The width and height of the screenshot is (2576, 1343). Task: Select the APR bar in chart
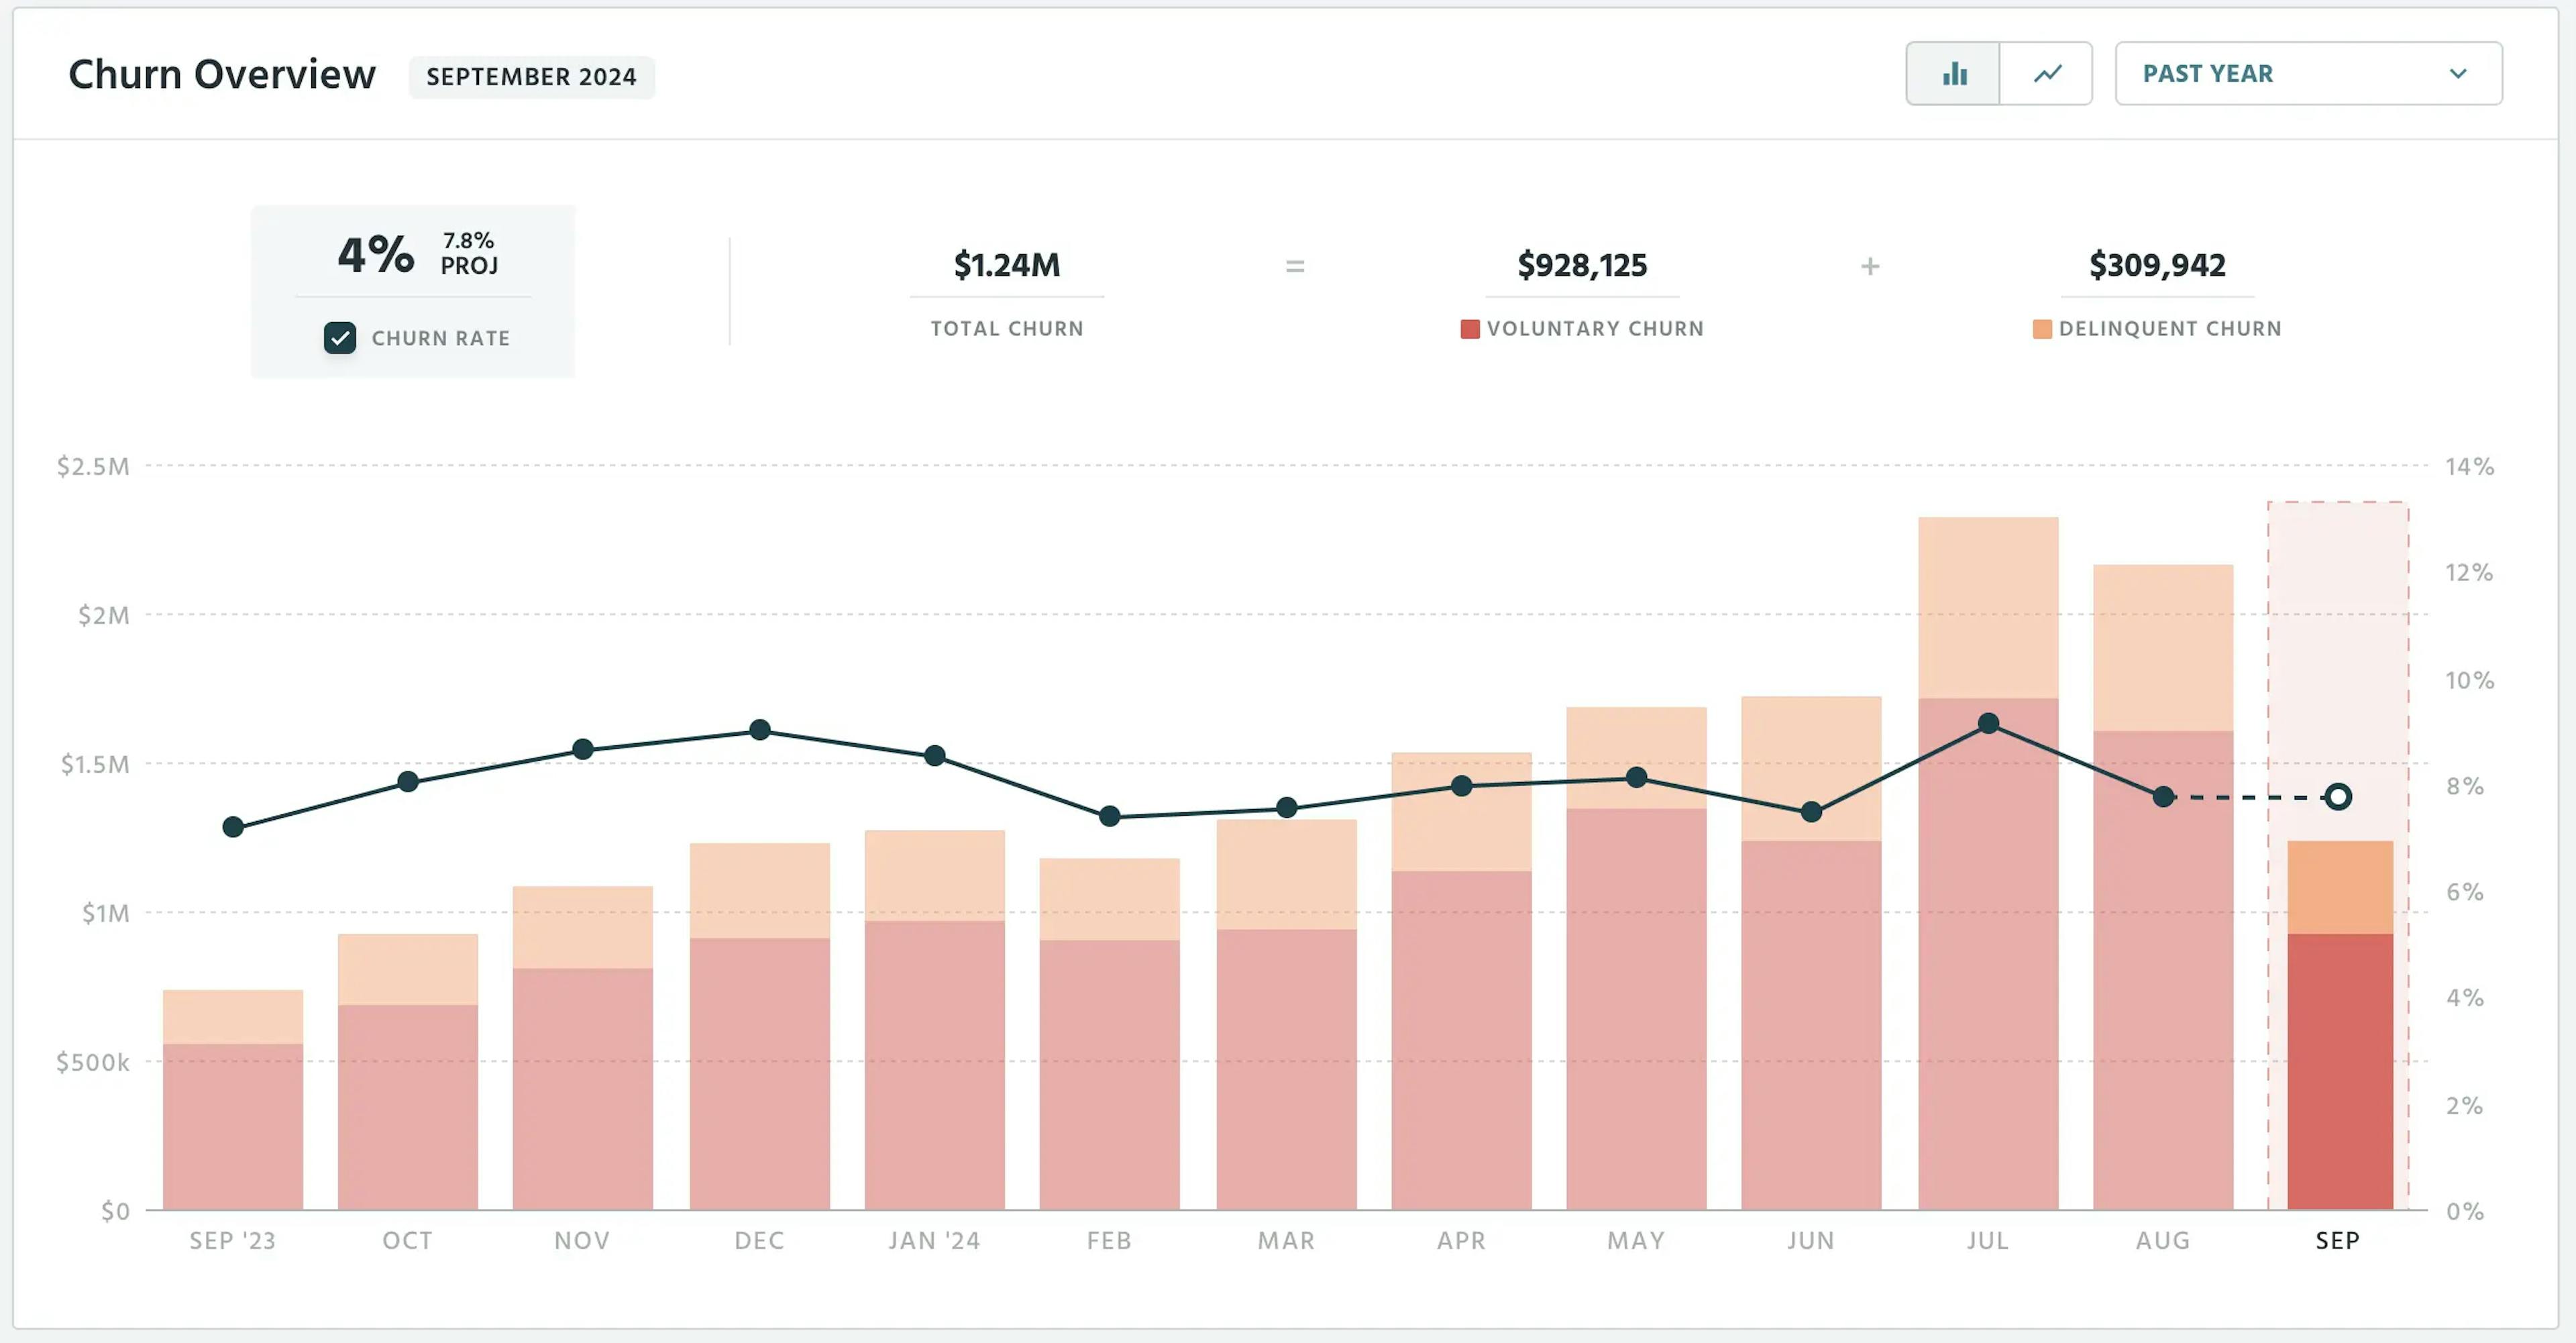(1462, 981)
